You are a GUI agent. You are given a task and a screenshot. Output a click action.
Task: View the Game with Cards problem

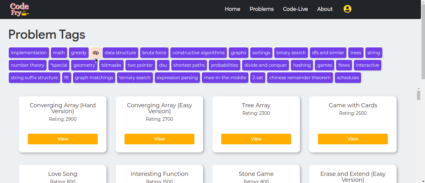(x=353, y=139)
